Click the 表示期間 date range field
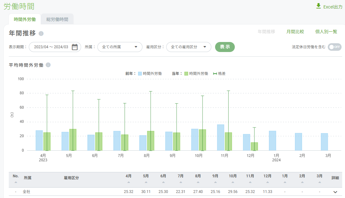 coord(51,47)
